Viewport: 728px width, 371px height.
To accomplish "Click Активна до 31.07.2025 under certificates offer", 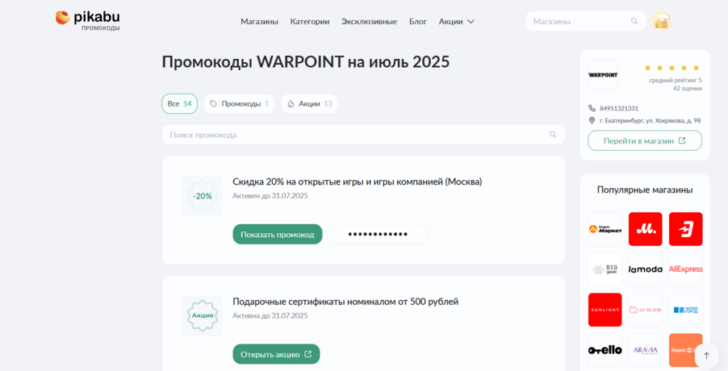I will point(270,315).
